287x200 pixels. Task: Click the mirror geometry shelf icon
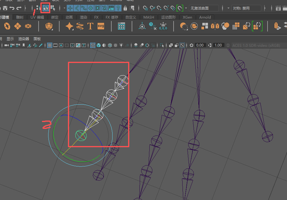tap(215, 26)
